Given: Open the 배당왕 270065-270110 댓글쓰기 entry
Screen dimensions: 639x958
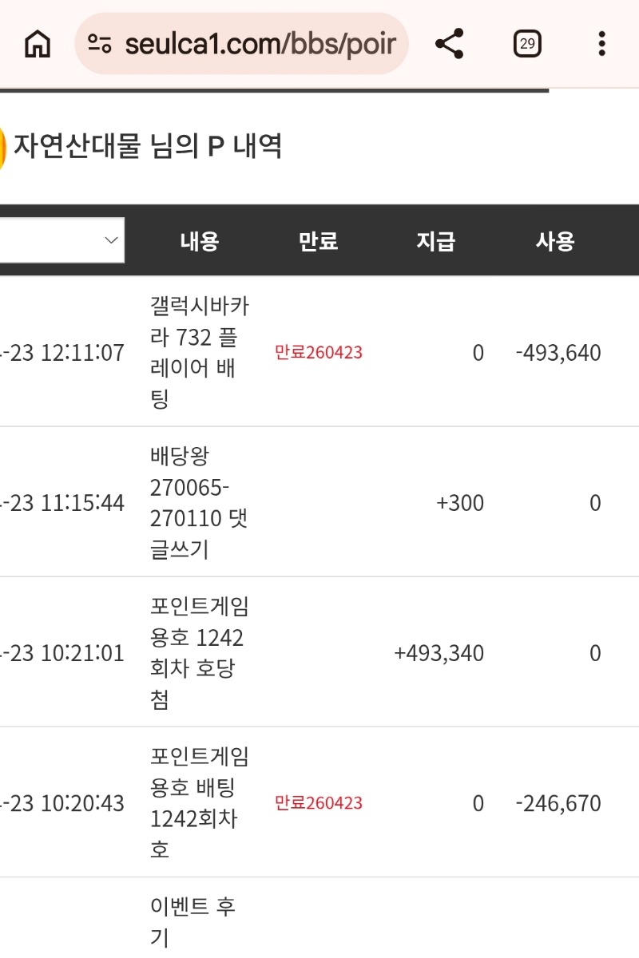Looking at the screenshot, I should 200,502.
